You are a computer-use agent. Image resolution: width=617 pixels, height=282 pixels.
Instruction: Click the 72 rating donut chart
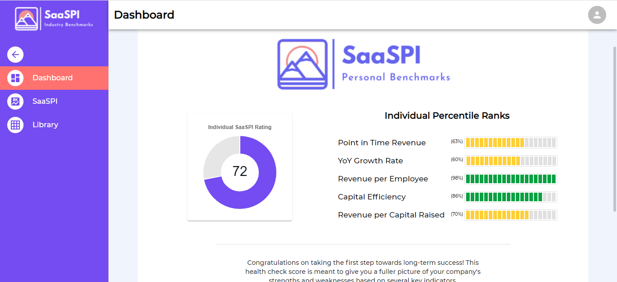tap(240, 172)
